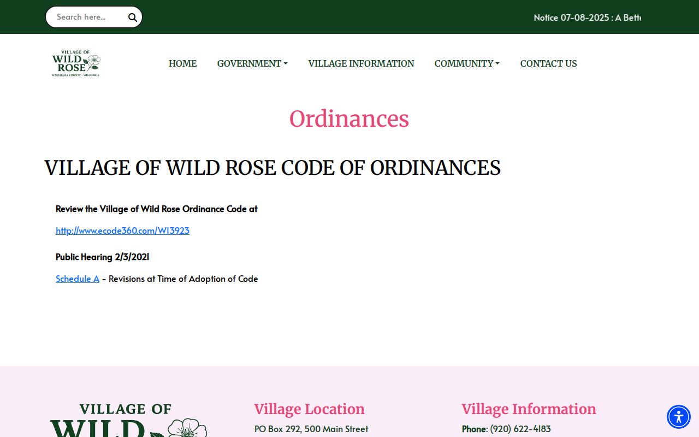Open the accessibility widget button
Viewport: 699px width, 437px height.
tap(679, 417)
